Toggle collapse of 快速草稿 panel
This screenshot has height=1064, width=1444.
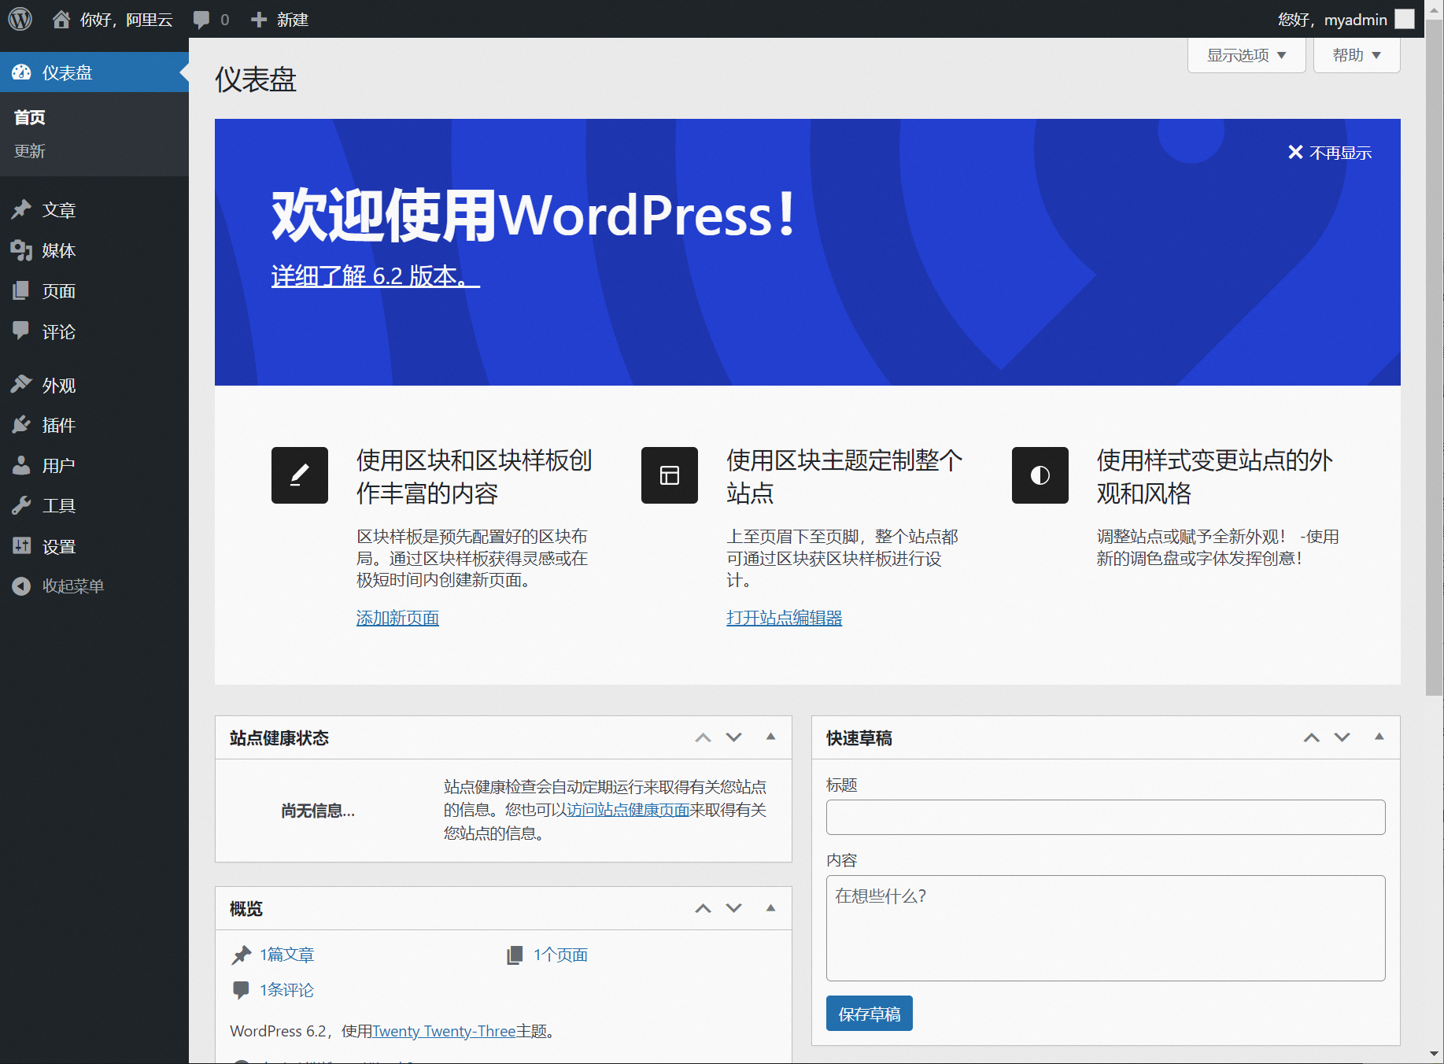[x=1379, y=737]
